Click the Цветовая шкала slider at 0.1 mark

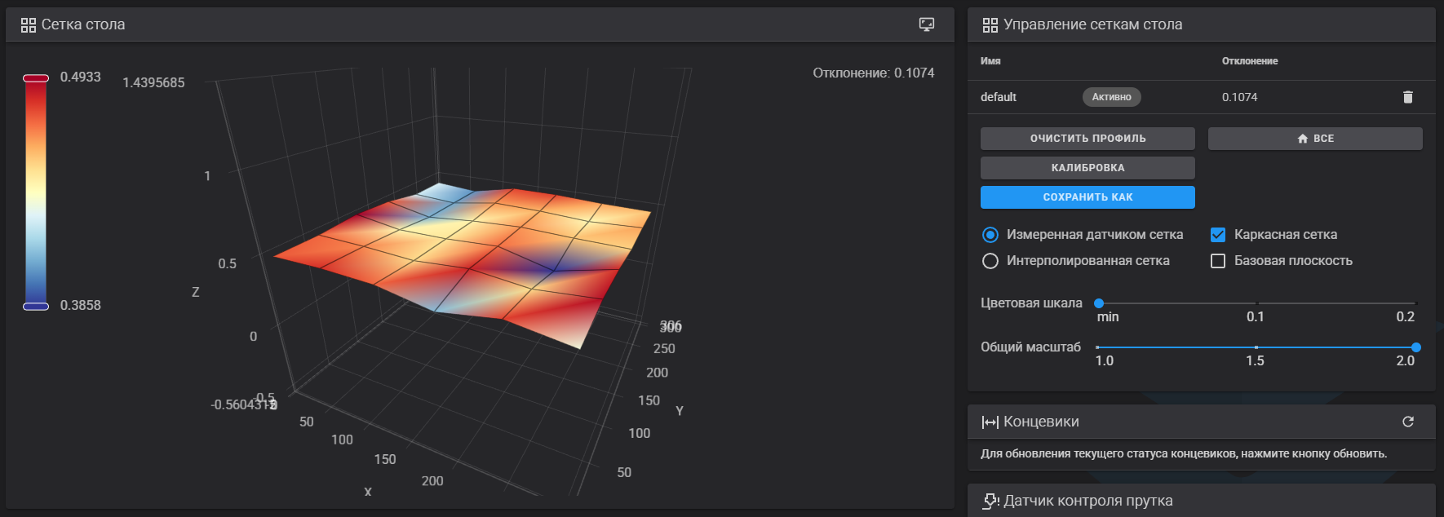pyautogui.click(x=1256, y=303)
